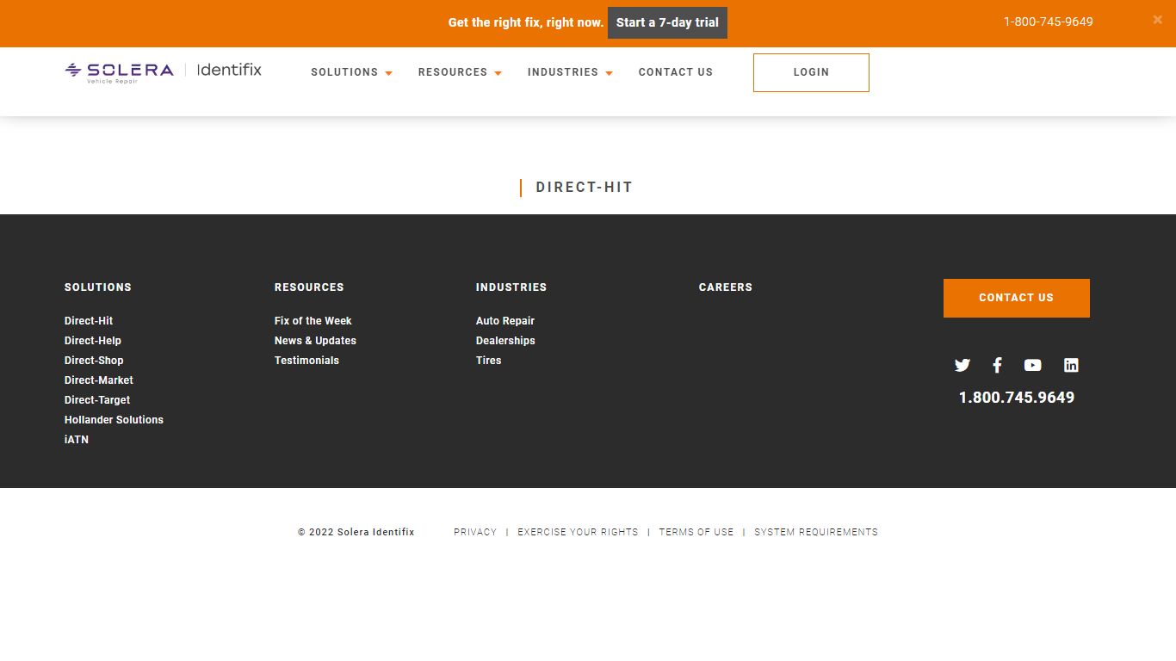Open Exercise Your Rights link
Screen dimensions: 1176x661
pos(578,533)
